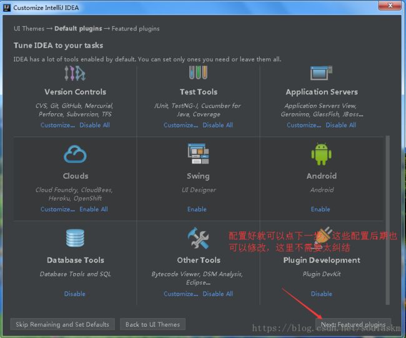Customize Application Servers plugins
The height and width of the screenshot is (338, 406).
[304, 125]
